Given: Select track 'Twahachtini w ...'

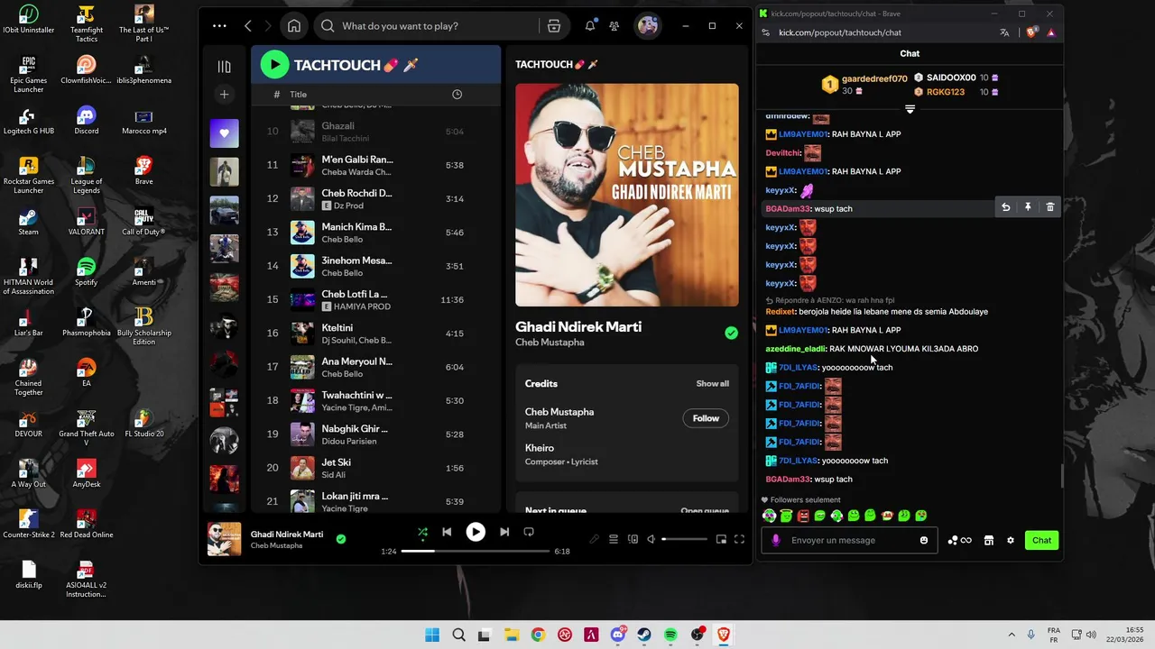Looking at the screenshot, I should (375, 401).
